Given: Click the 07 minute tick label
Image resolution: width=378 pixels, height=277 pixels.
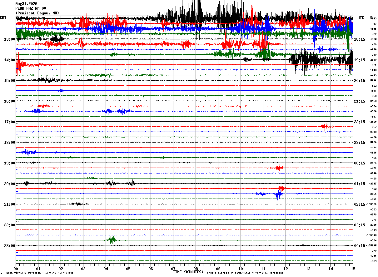Looking at the screenshot, I should click(x=173, y=269).
